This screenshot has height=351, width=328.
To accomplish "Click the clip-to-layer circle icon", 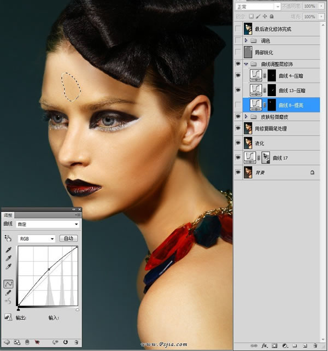I will coord(27,342).
